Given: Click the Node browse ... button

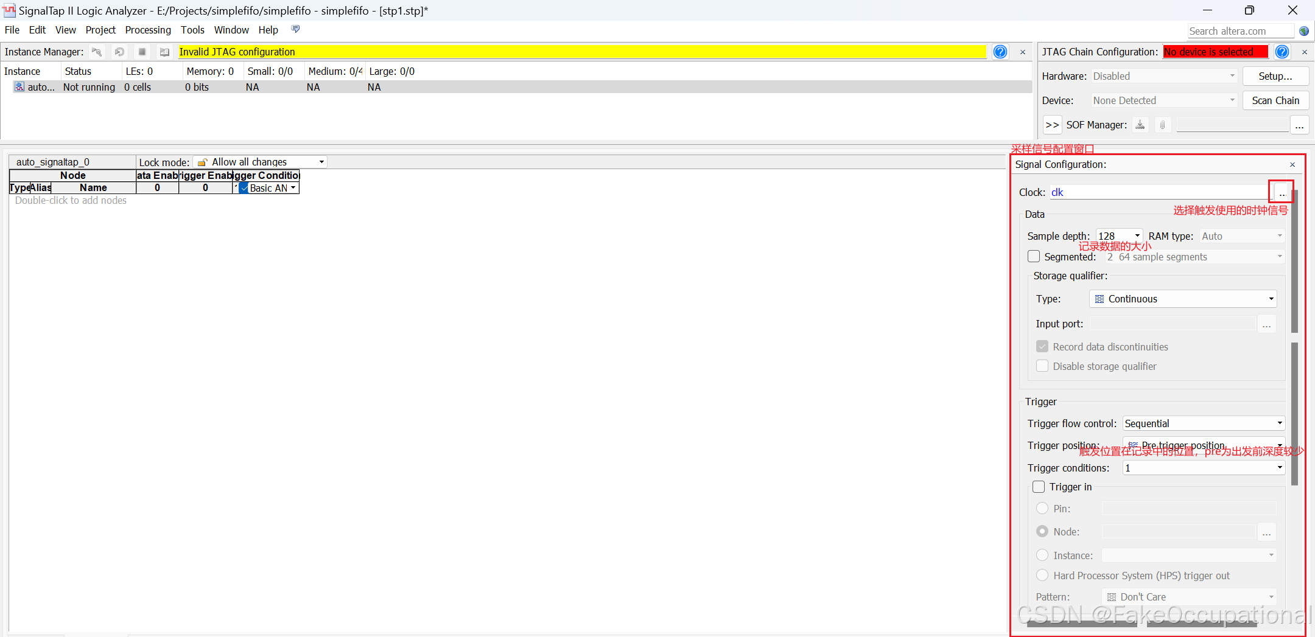Looking at the screenshot, I should (x=1266, y=532).
